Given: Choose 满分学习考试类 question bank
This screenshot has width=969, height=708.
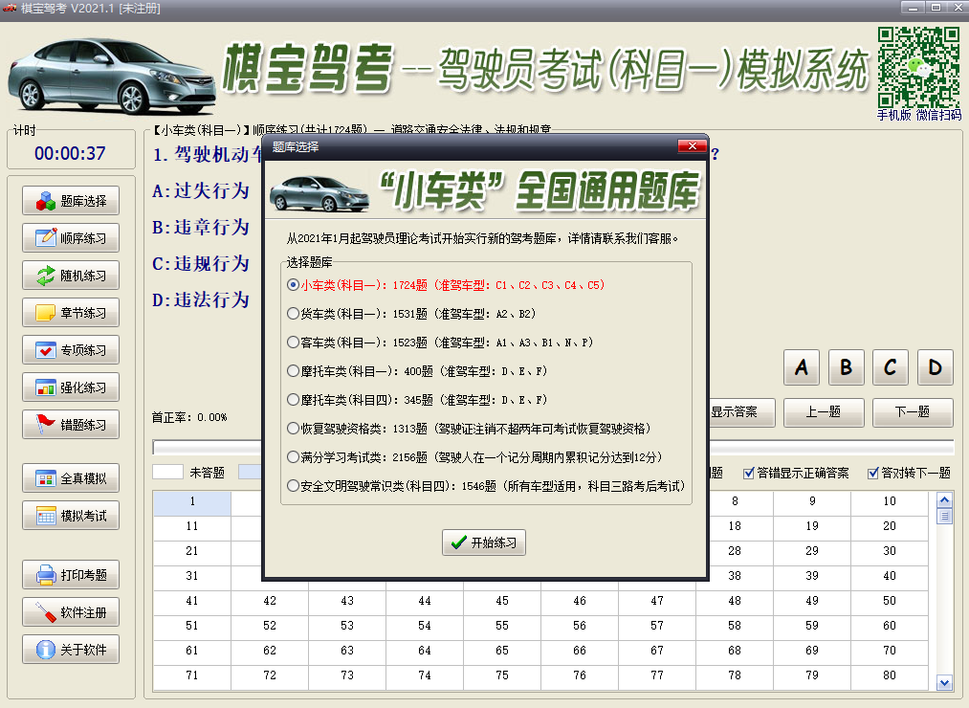Looking at the screenshot, I should tap(294, 457).
